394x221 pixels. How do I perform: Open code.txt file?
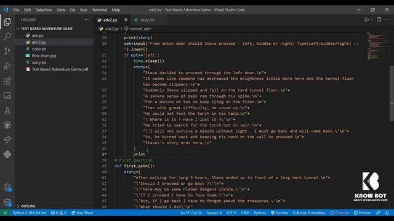click(x=39, y=49)
